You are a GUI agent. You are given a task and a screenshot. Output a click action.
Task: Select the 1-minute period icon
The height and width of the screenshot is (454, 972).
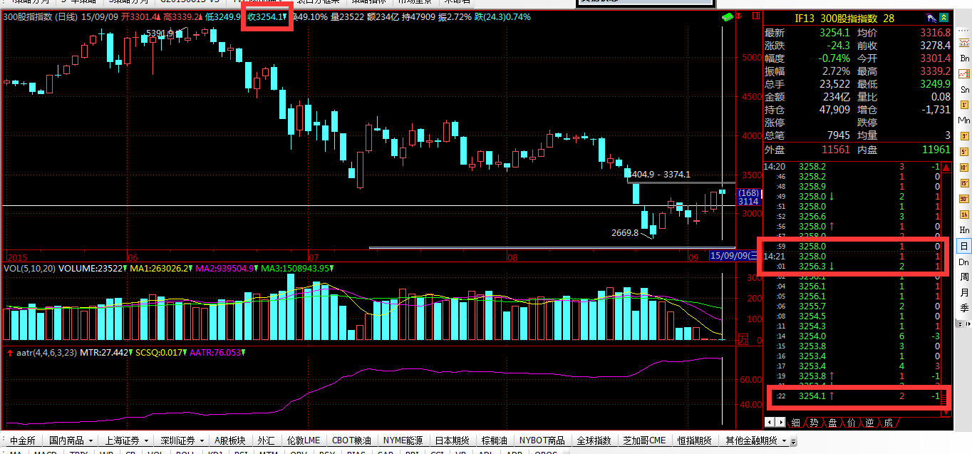coord(964,105)
